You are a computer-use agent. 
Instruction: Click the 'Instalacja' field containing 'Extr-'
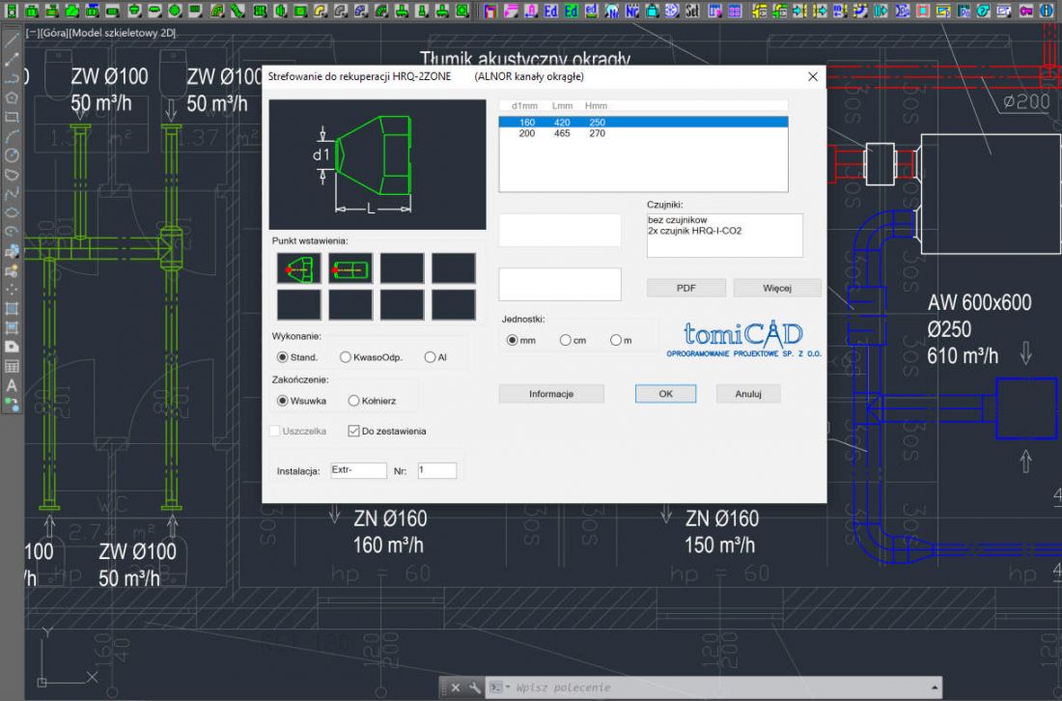point(358,470)
